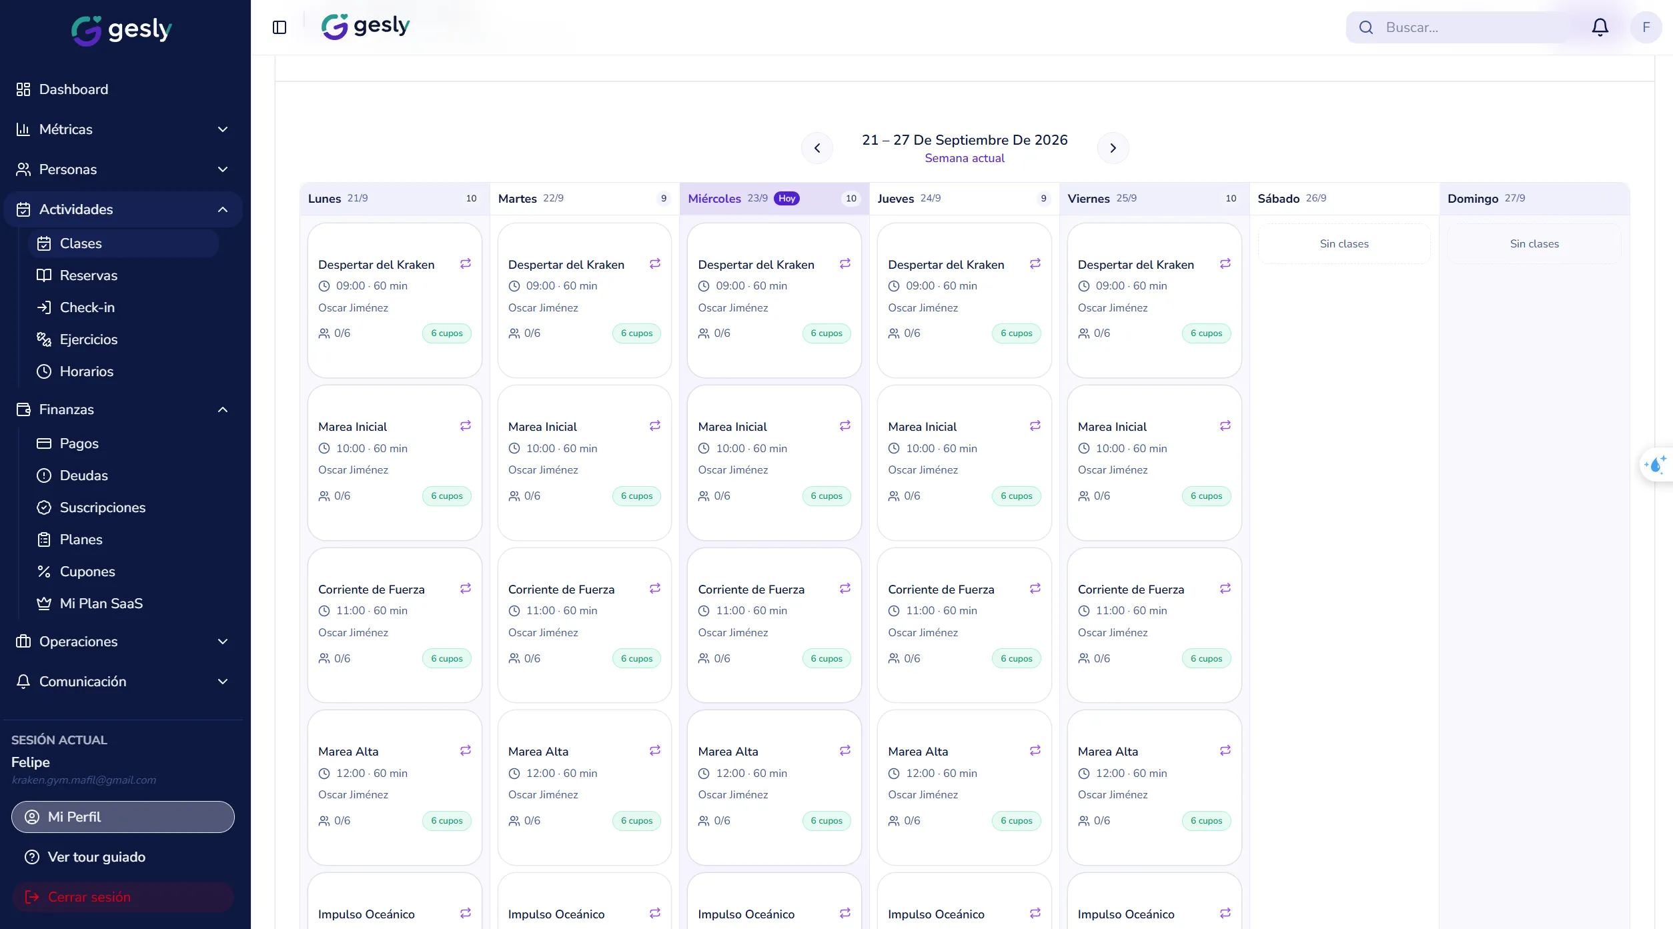Collapse the Finanzas section chevron
This screenshot has height=929, width=1673.
tap(223, 409)
